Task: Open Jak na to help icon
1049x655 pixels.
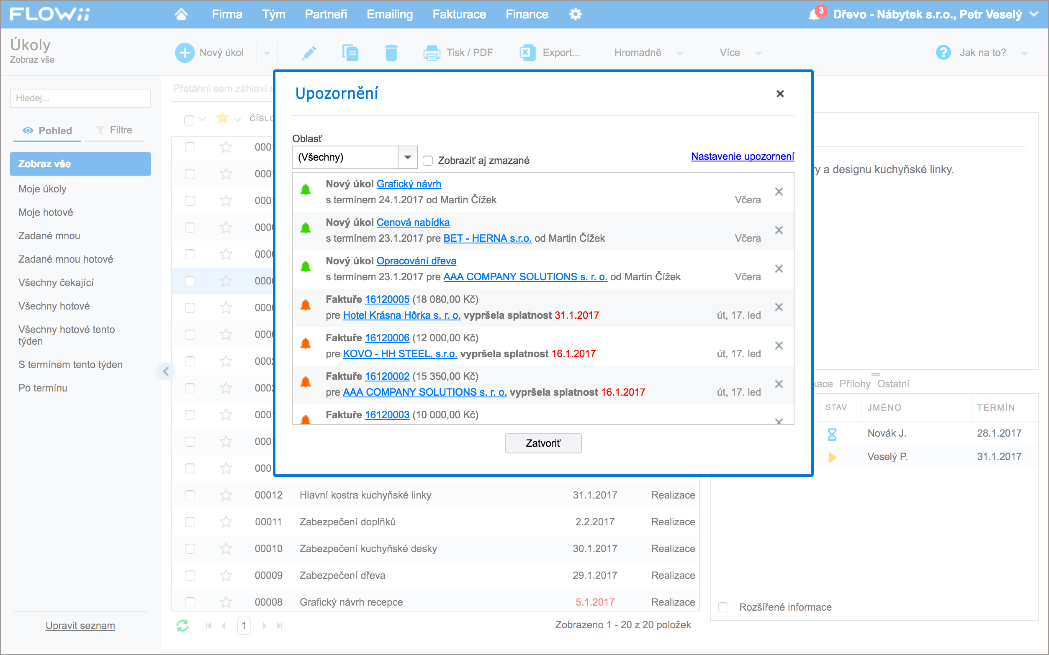Action: pos(943,53)
